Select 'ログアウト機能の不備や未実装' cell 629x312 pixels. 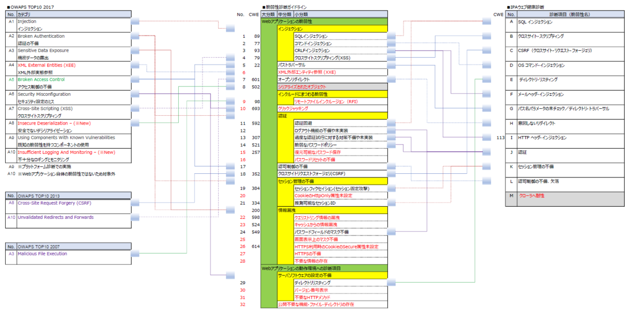click(x=340, y=130)
